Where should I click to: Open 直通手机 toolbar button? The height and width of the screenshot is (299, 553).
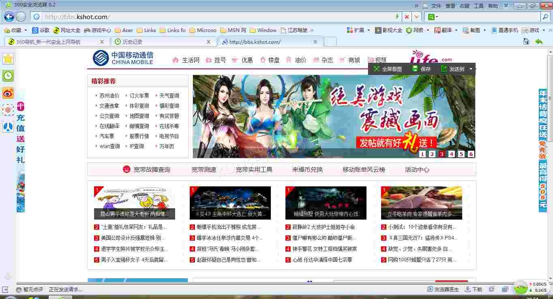(505, 30)
